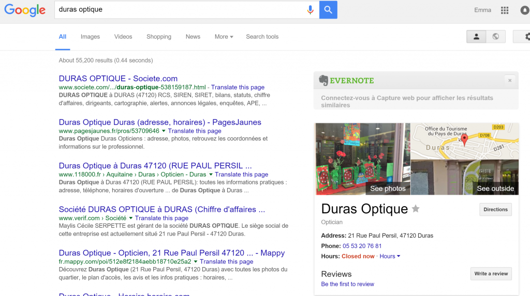
Task: Click See photos on the shop image
Action: click(388, 189)
